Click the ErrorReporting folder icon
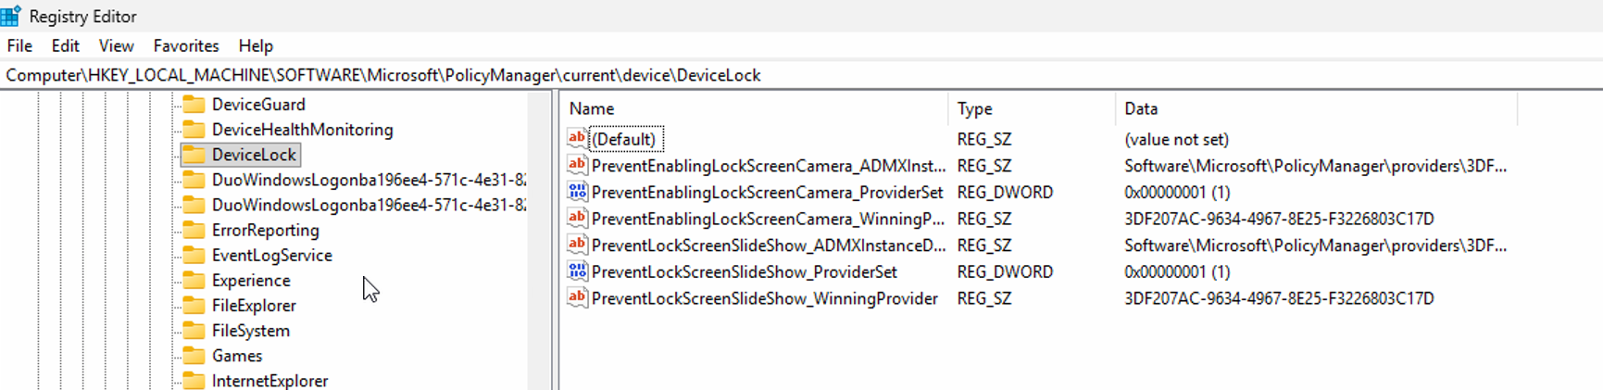The image size is (1603, 390). (x=194, y=230)
